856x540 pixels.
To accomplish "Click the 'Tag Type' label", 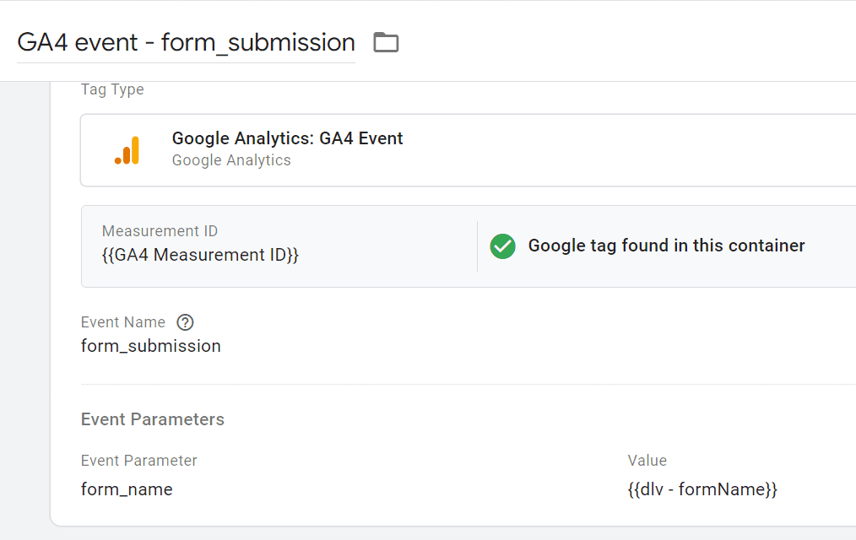I will tap(112, 89).
